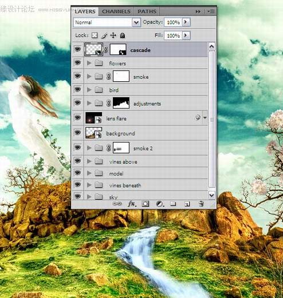
Task: Expand the smoke group
Action: [x=89, y=77]
